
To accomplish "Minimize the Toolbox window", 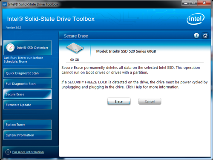I will [186, 3].
